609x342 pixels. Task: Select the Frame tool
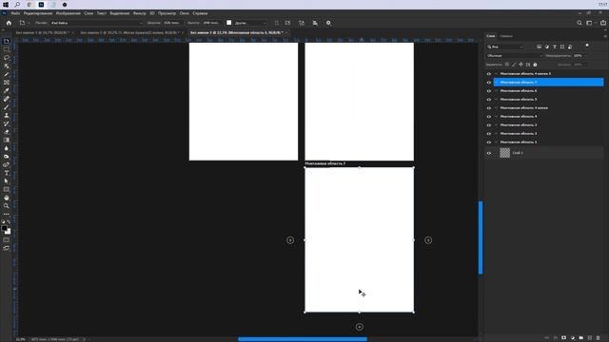point(7,83)
